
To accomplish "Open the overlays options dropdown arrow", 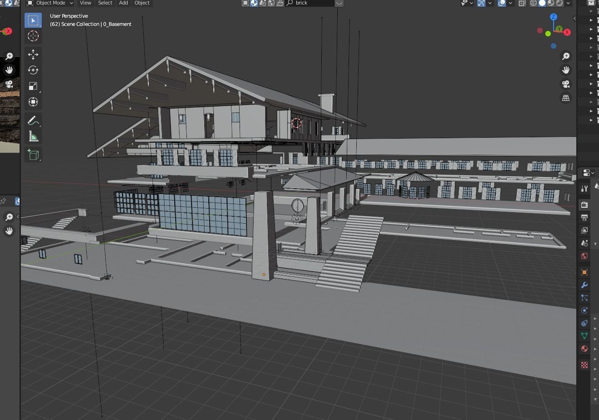I will tap(510, 3).
